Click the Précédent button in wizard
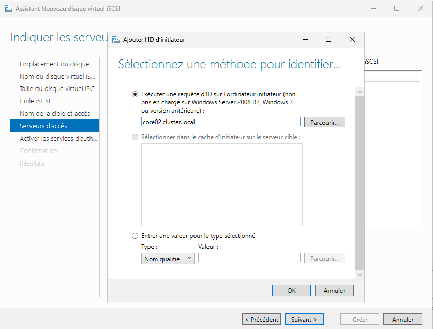 261,320
